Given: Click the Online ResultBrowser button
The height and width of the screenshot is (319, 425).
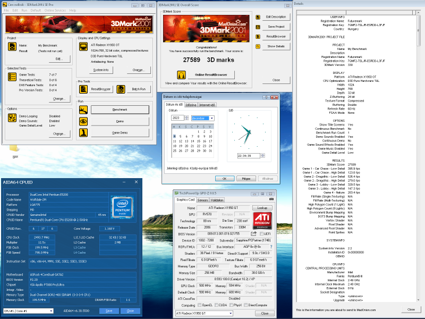Looking at the screenshot, I should coord(211,74).
